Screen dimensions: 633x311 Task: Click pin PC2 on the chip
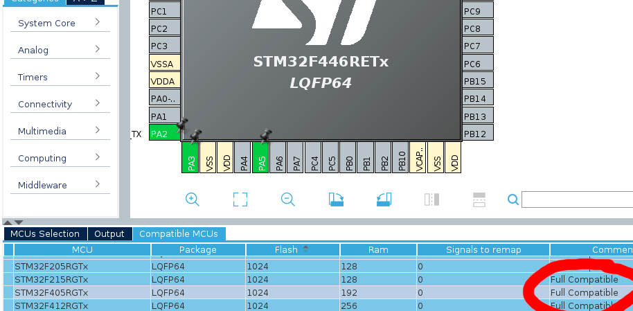[x=164, y=28]
